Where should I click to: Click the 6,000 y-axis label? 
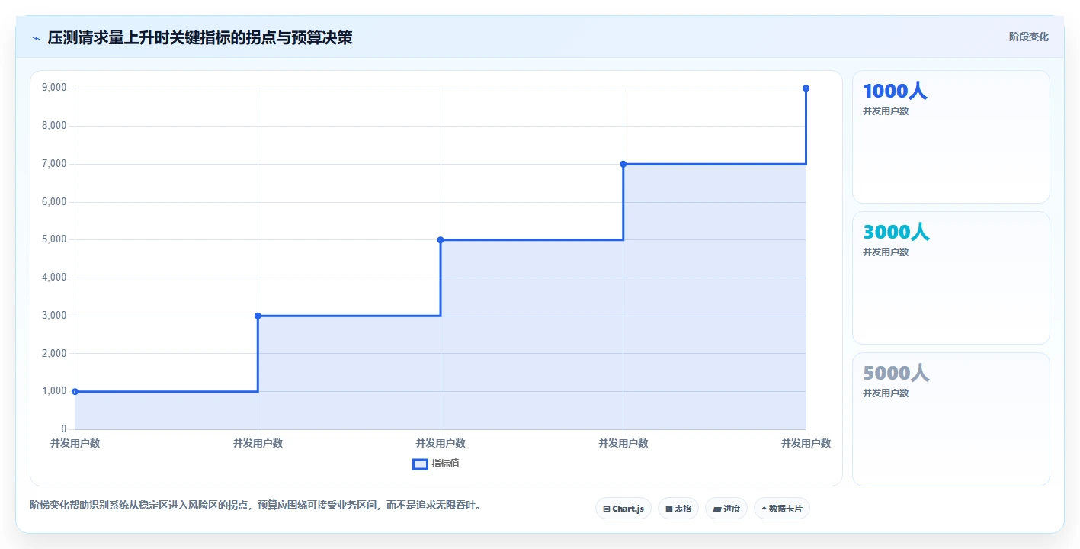tap(54, 202)
